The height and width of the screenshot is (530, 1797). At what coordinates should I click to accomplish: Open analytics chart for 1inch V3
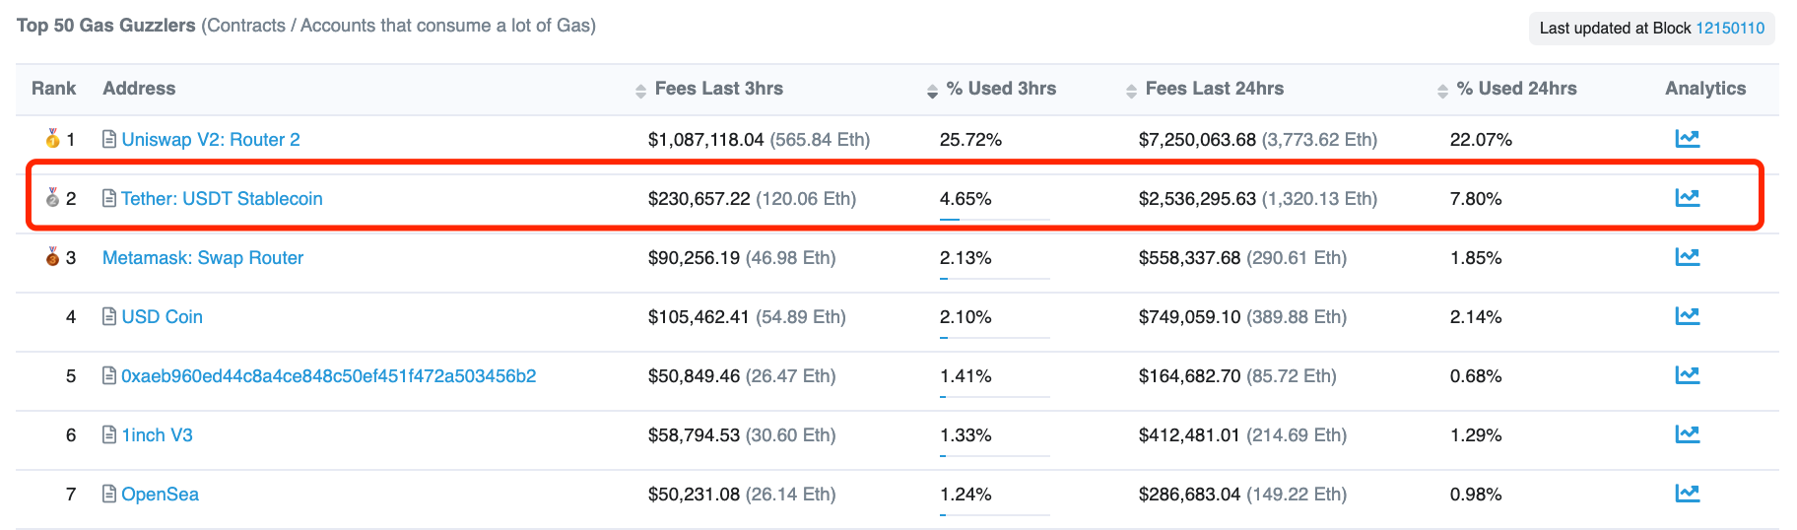click(1687, 434)
